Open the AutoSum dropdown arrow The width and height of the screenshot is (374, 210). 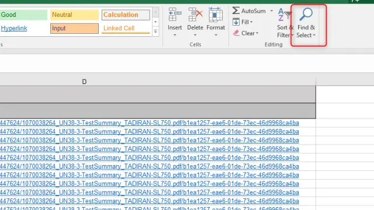[271, 10]
